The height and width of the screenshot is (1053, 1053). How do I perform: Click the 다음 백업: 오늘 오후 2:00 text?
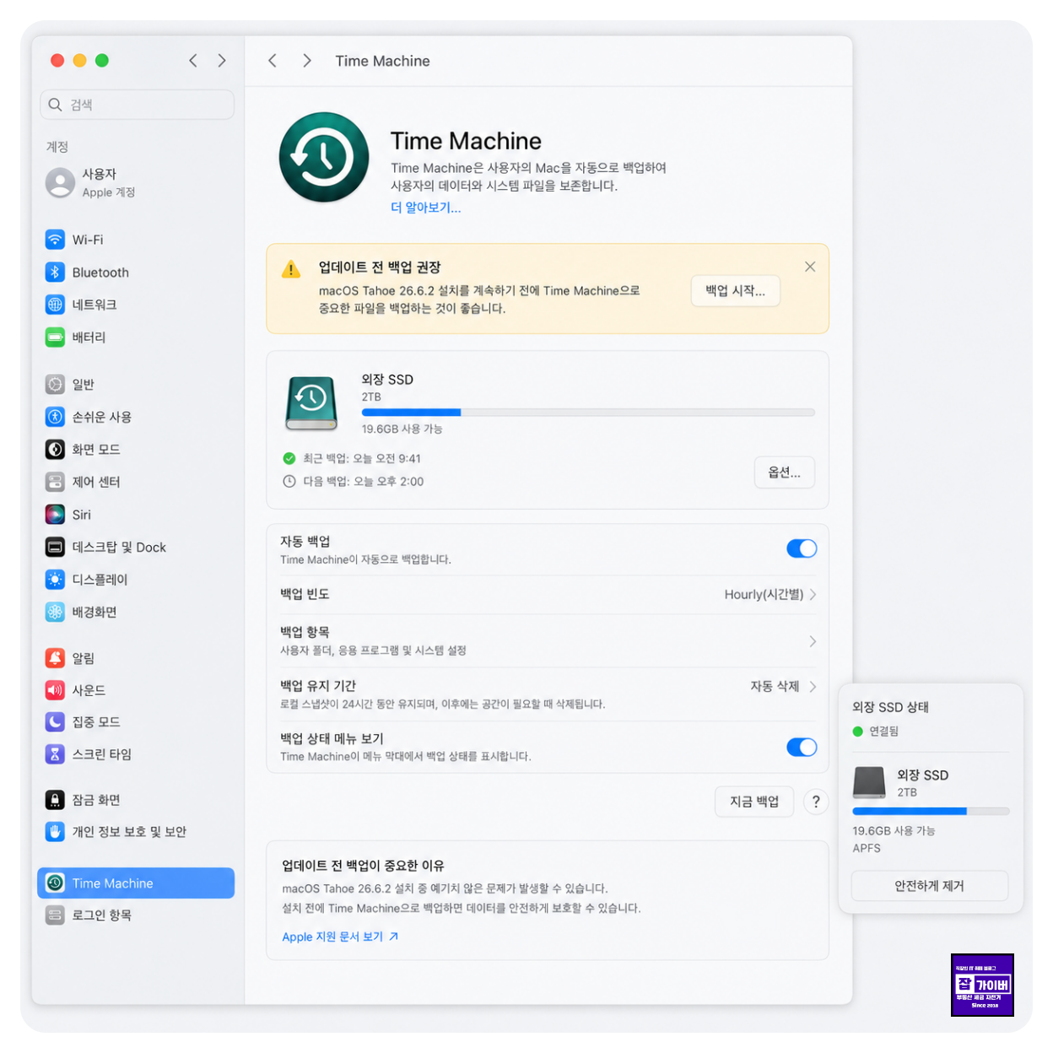364,481
